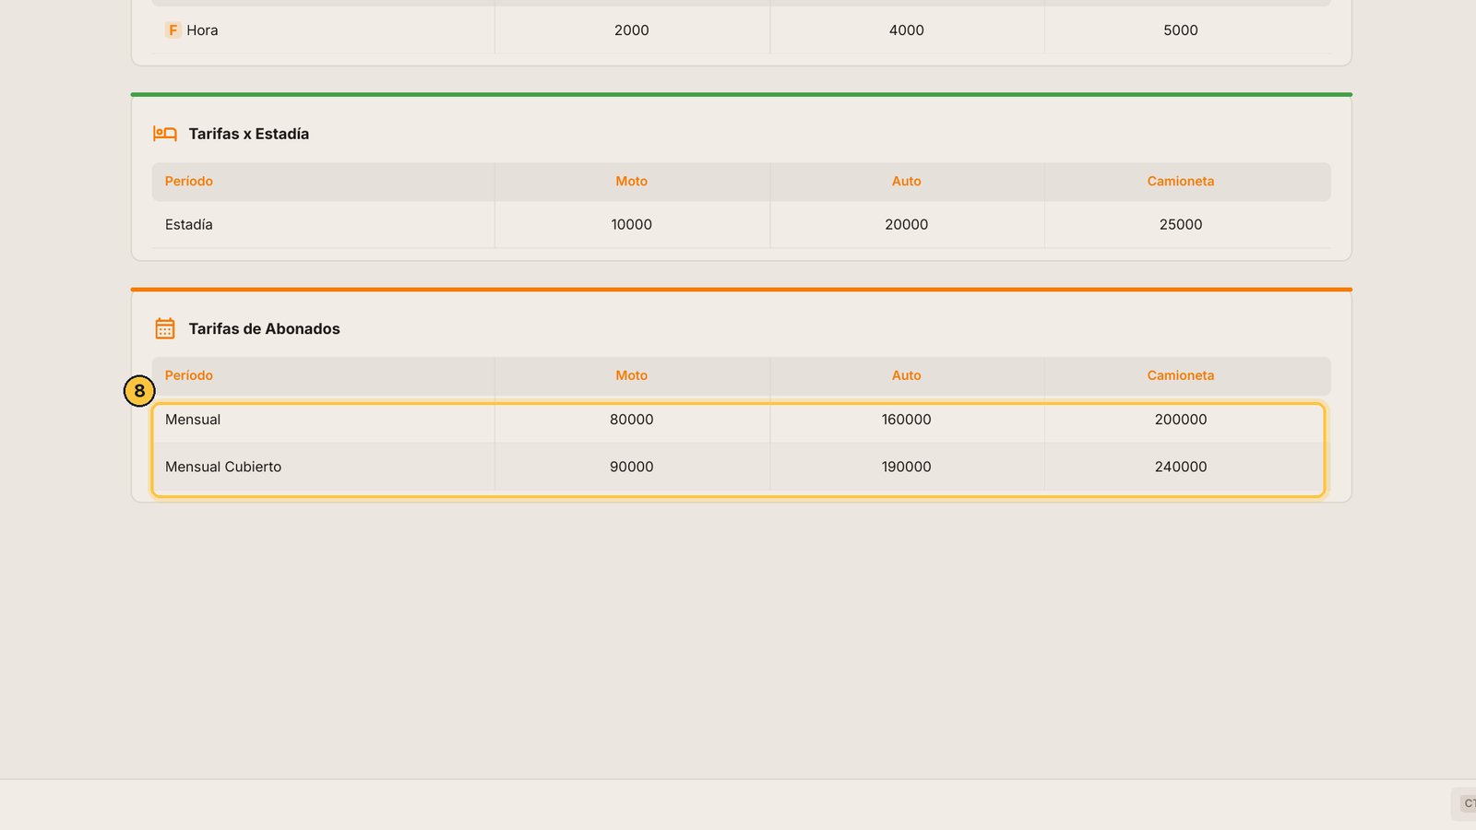The image size is (1476, 830).
Task: Click the 20000 Auto value for Estadía
Action: [907, 225]
